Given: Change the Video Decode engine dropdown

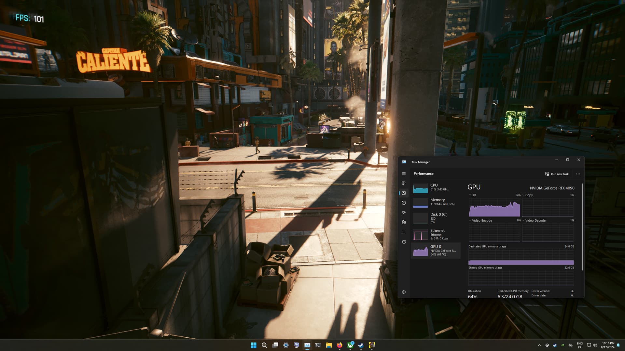Looking at the screenshot, I should click(523, 220).
